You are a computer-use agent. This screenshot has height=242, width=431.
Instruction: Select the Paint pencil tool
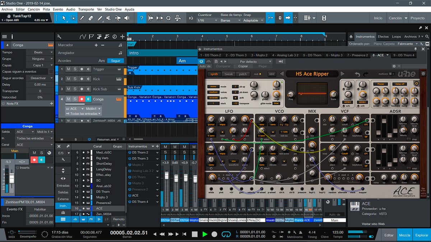(x=99, y=18)
